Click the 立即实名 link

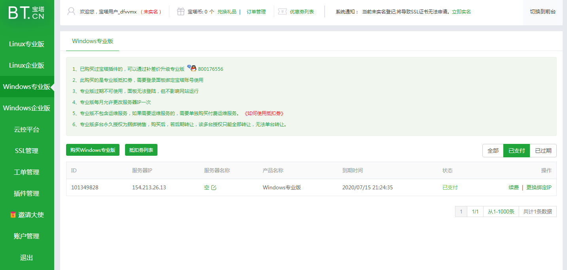point(461,12)
